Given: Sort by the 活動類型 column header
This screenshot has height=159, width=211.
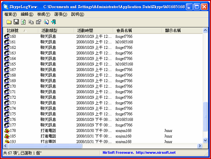Looking at the screenshot, I should (49, 31).
